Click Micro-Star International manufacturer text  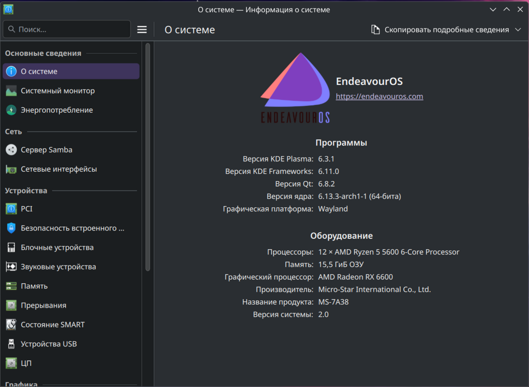[374, 289]
